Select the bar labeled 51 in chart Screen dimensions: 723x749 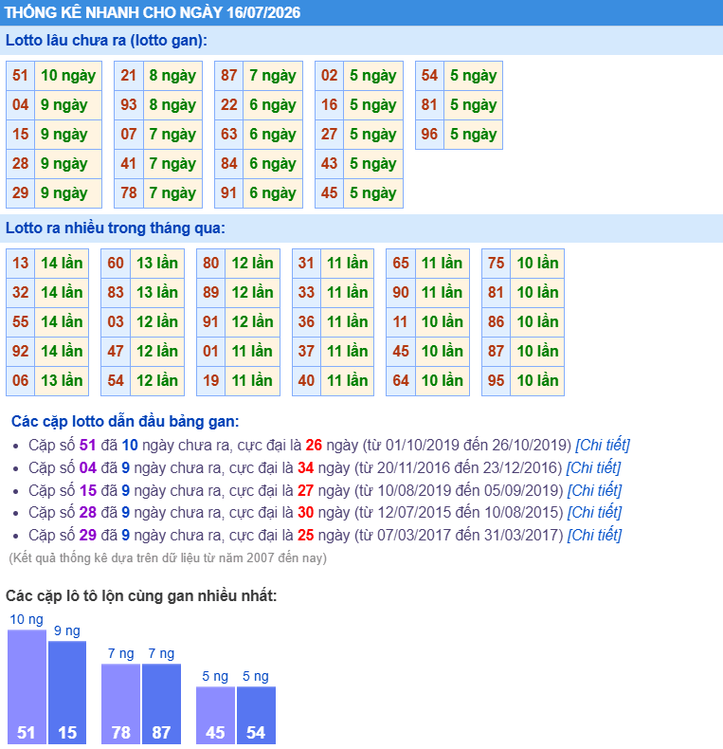tap(27, 686)
